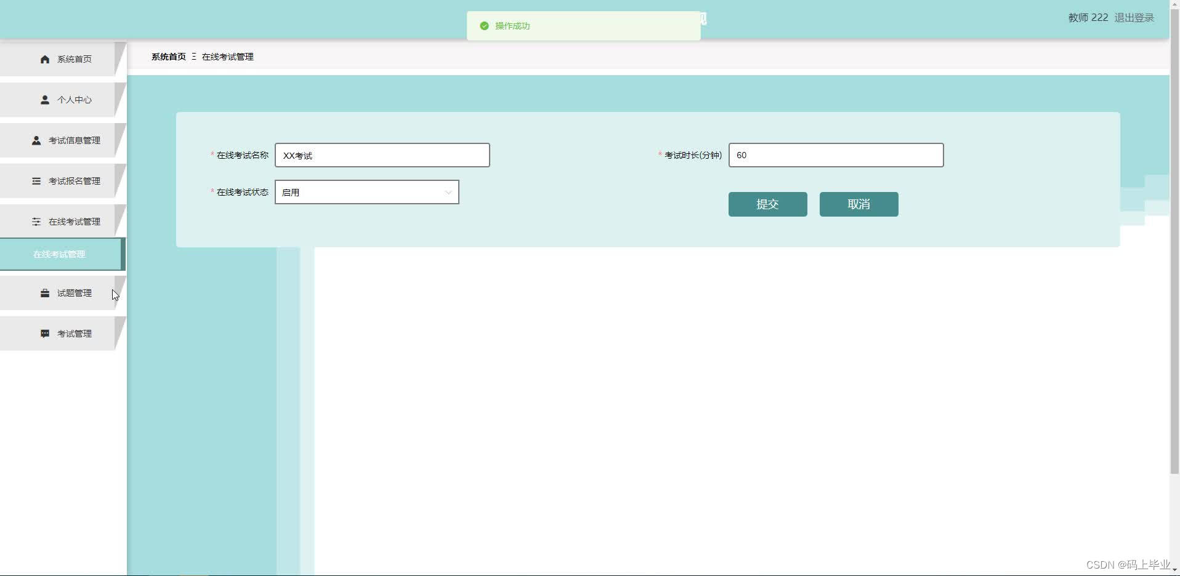The width and height of the screenshot is (1180, 576).
Task: Open 考试报名管理 via its list icon
Action: (x=35, y=180)
